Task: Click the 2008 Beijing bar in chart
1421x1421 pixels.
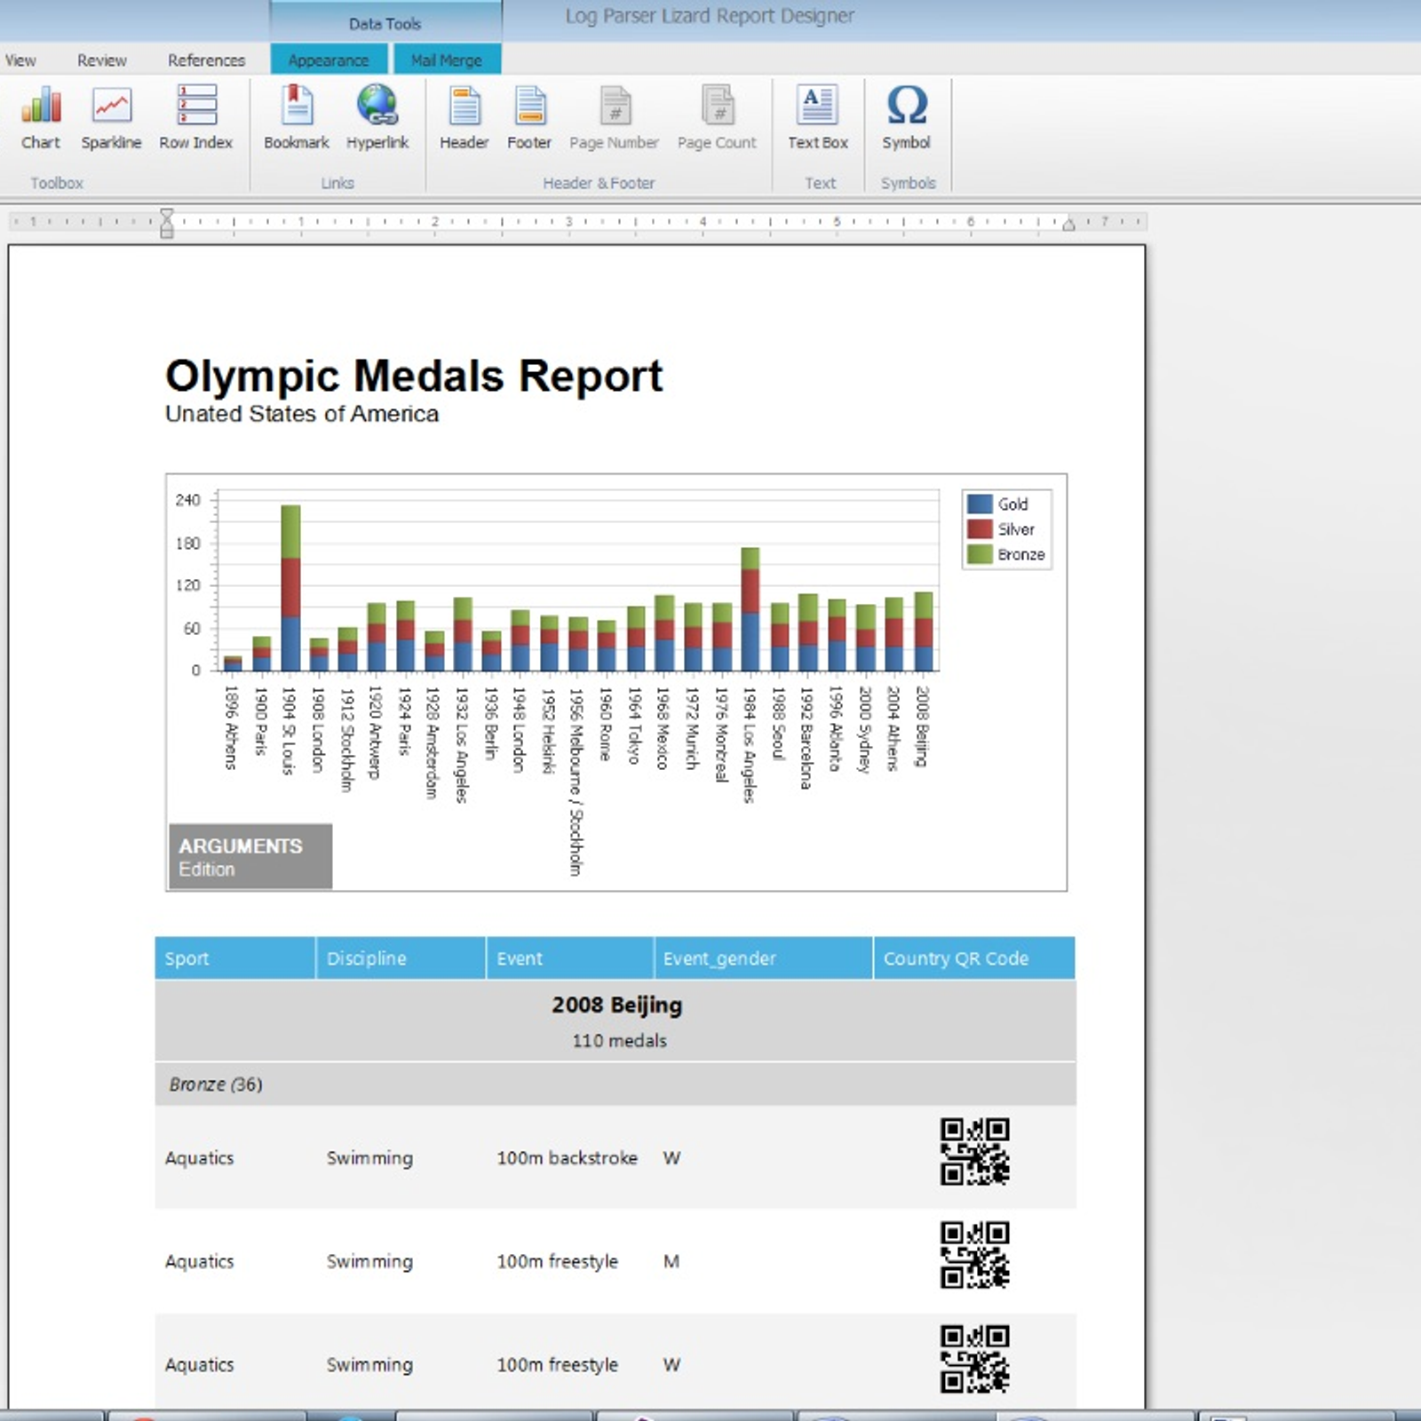Action: (x=924, y=631)
